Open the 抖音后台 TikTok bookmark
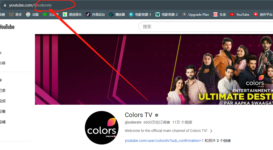Screen dimensions: 273x150 95,15
